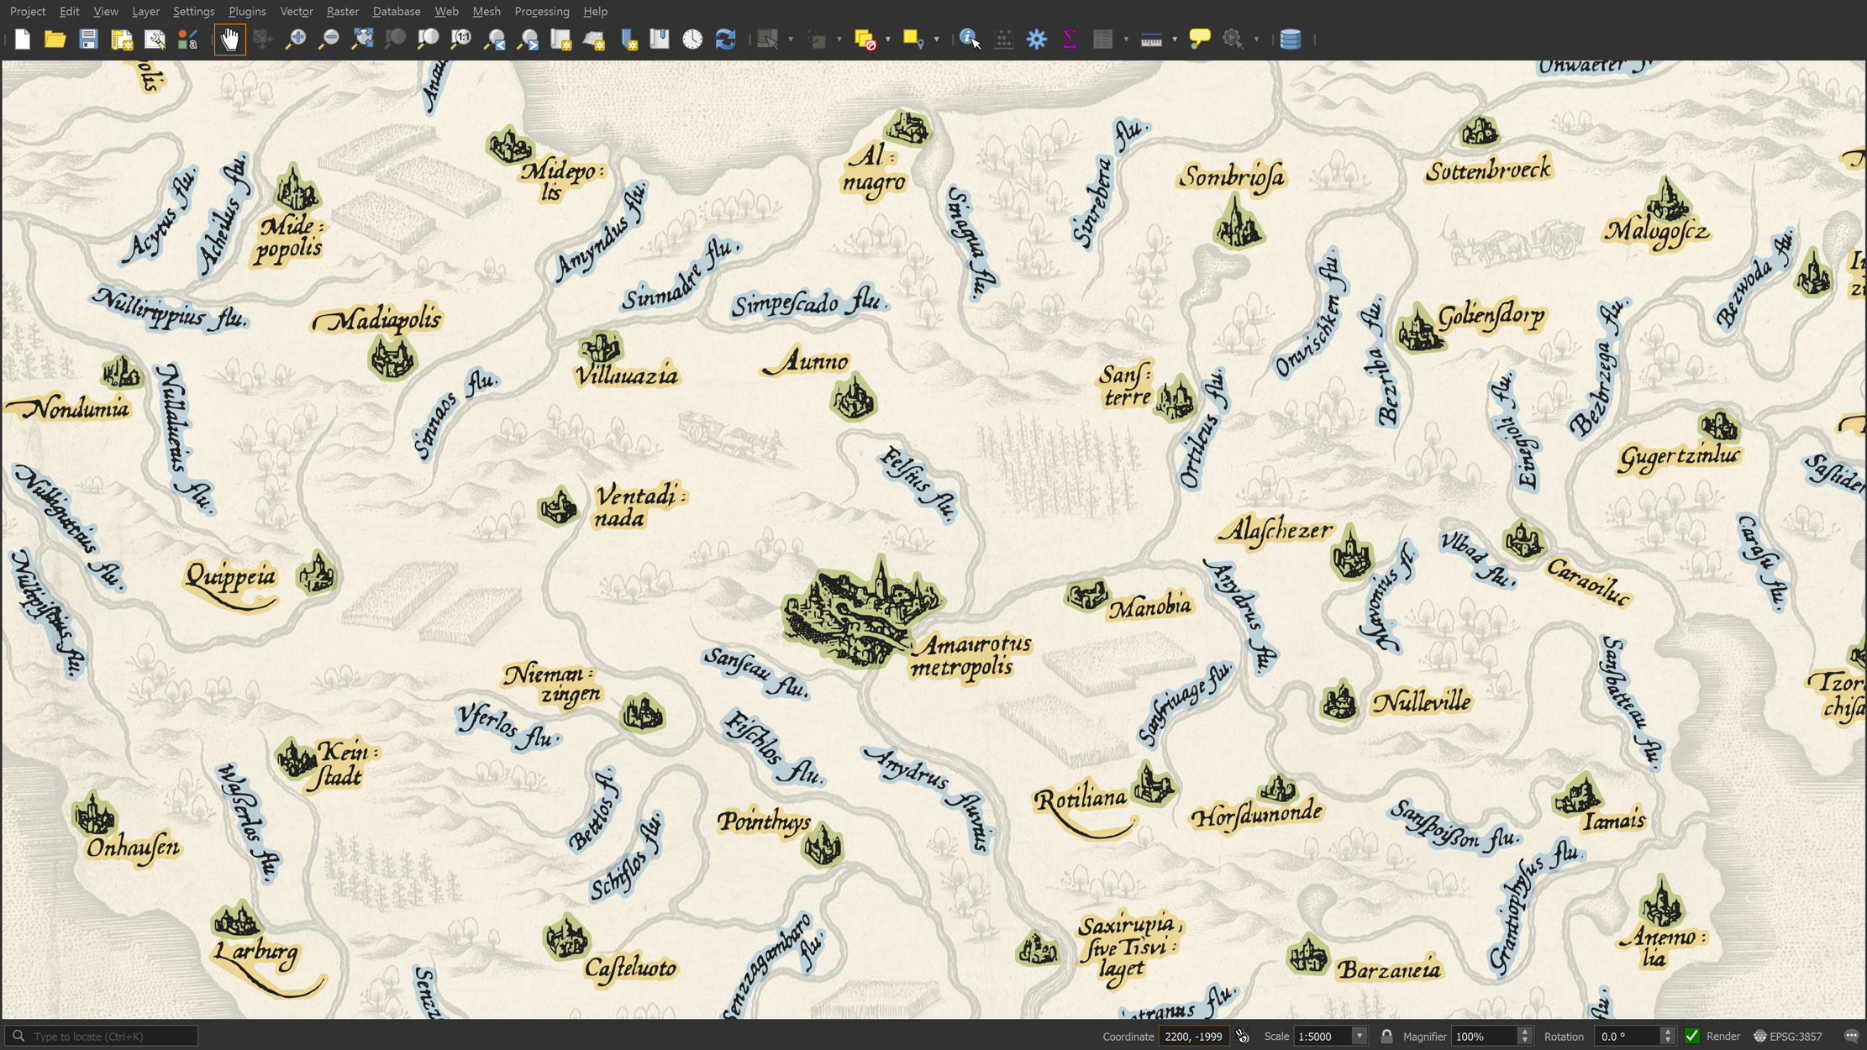1867x1050 pixels.
Task: Expand the Run Feature Action dropdown arrow
Action: (1256, 39)
